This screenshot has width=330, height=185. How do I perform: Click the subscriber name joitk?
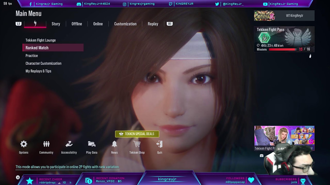[x=294, y=182]
